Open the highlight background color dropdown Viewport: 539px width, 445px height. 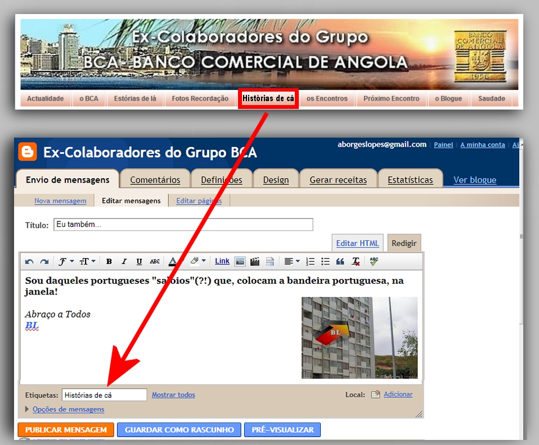point(199,261)
